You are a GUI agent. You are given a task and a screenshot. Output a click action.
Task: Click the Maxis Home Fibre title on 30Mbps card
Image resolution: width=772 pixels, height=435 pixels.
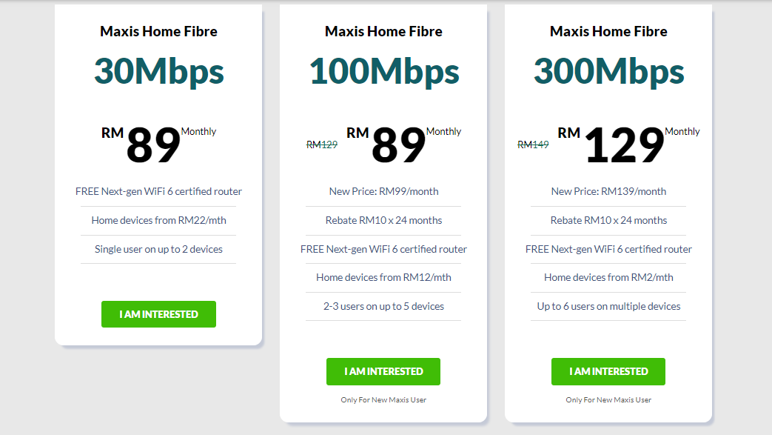click(158, 31)
